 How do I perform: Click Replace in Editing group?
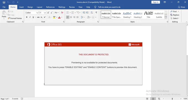pos(175,15)
